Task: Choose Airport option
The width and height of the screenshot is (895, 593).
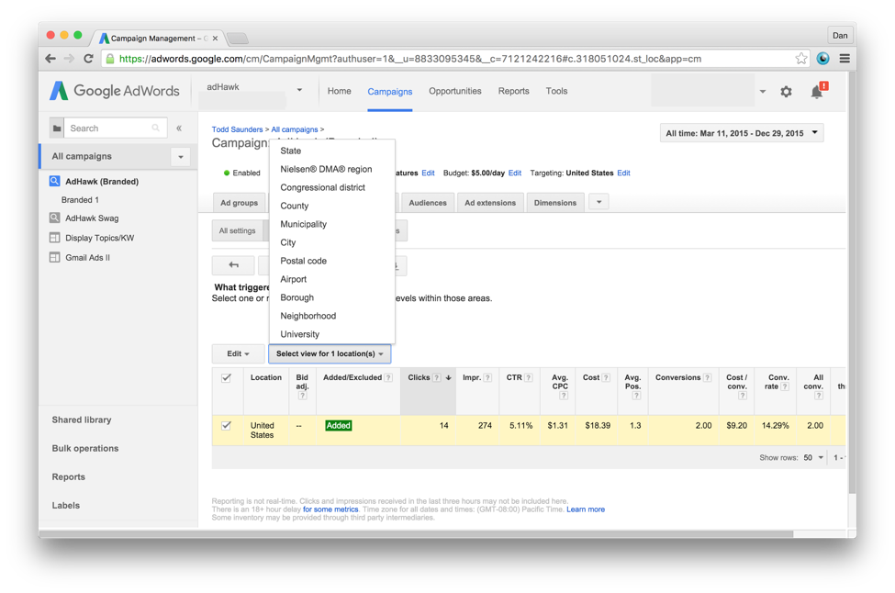Action: pos(331,279)
